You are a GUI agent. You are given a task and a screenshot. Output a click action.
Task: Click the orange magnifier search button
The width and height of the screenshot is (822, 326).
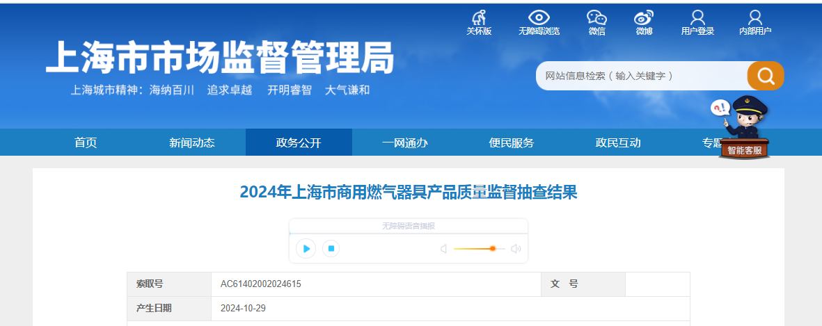766,76
